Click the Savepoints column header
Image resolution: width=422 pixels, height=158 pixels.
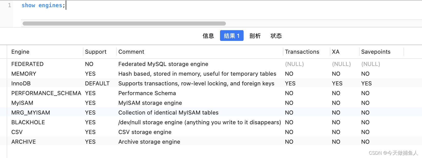coord(376,52)
